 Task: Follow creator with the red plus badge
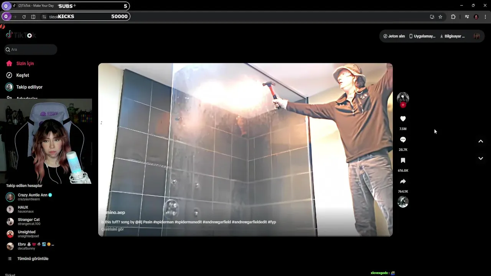[403, 105]
